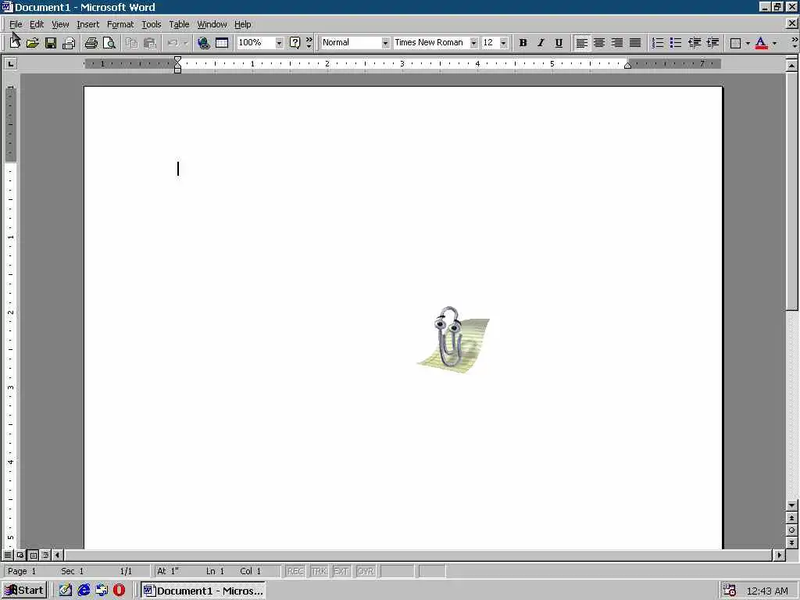Click the vertical scrollbar down arrow
Image resolution: width=800 pixels, height=600 pixels.
(x=792, y=505)
